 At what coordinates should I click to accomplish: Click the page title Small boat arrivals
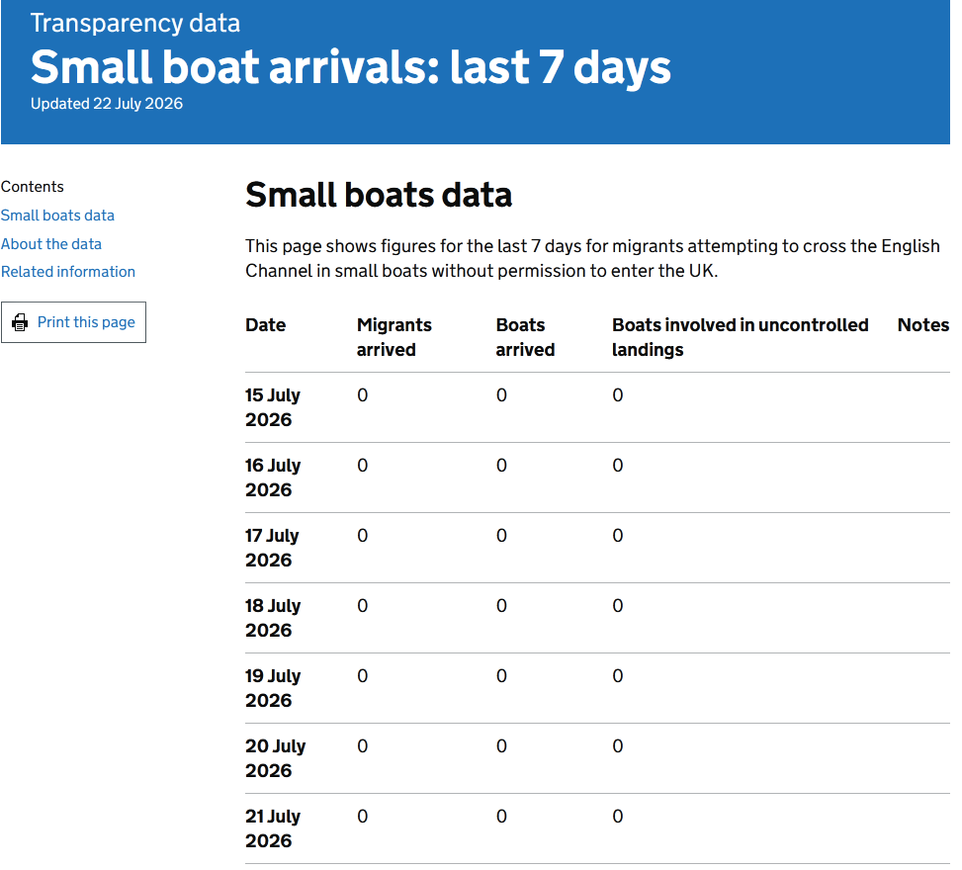tap(350, 67)
